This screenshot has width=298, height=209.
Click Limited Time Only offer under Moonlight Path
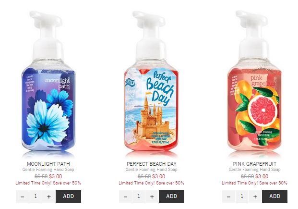point(48,183)
